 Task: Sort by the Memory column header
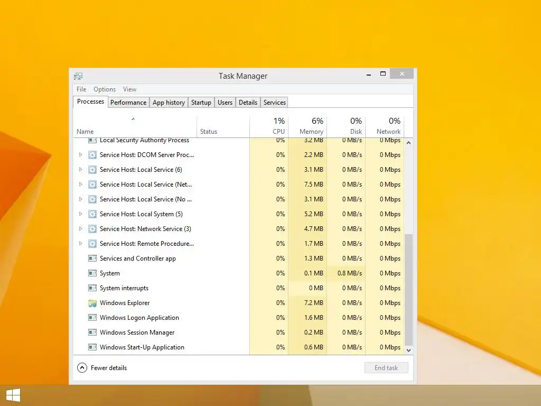308,127
